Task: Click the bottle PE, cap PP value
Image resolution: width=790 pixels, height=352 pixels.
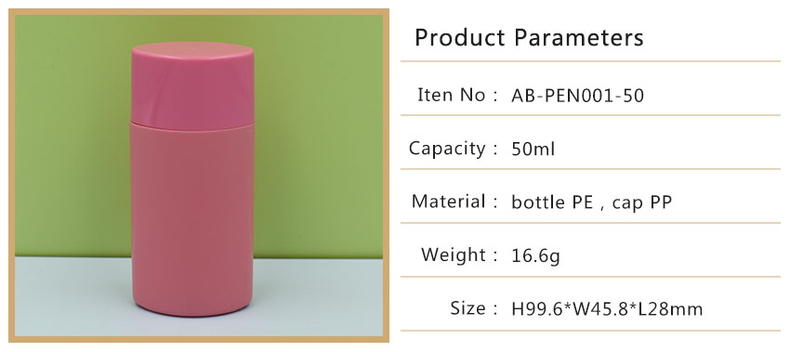Action: 591,202
